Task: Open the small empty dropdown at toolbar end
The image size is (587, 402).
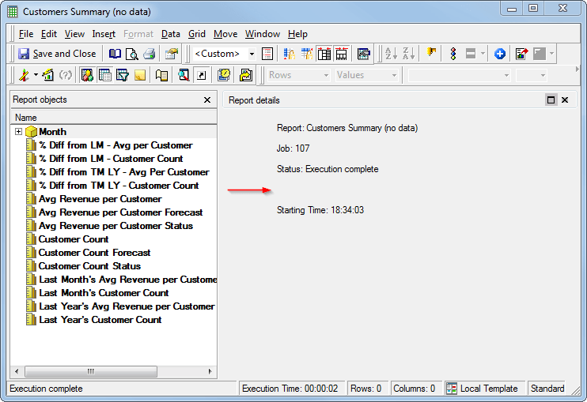Action: pyautogui.click(x=543, y=76)
